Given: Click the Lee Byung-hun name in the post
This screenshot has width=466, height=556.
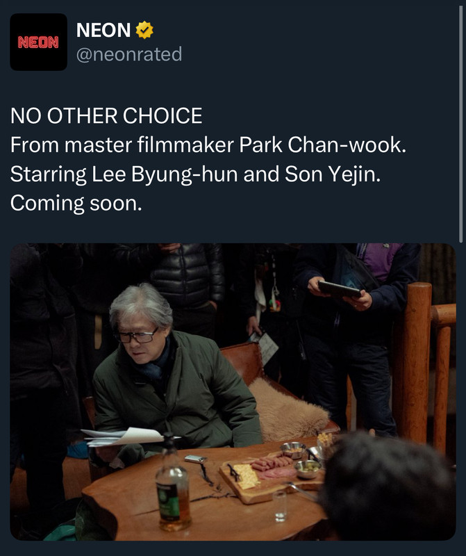Looking at the screenshot, I should click(x=165, y=174).
